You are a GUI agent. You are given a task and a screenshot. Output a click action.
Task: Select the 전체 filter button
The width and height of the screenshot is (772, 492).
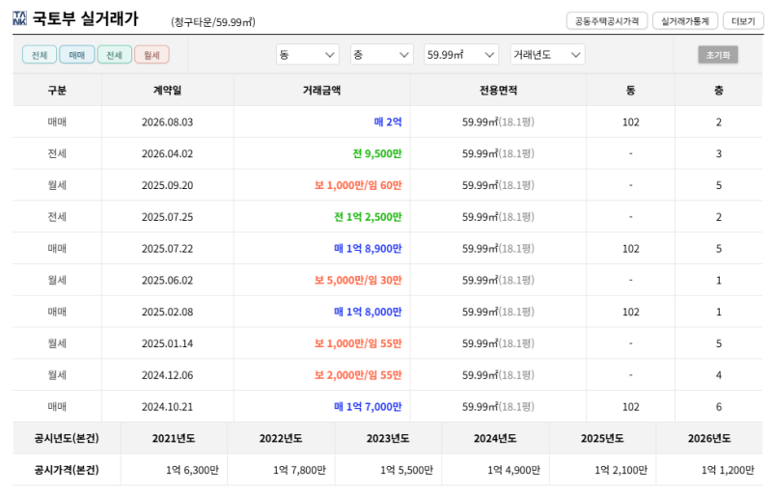point(40,55)
